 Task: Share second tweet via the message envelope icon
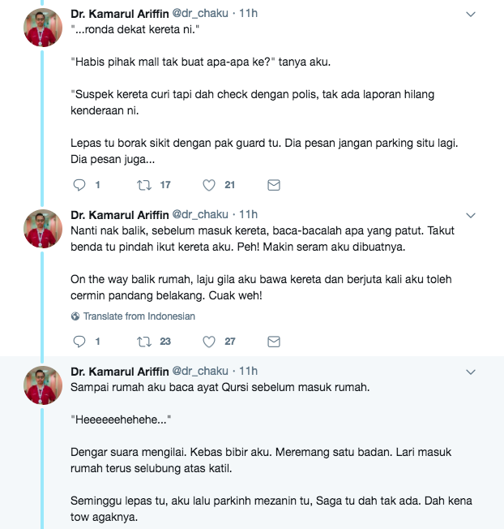pos(274,342)
